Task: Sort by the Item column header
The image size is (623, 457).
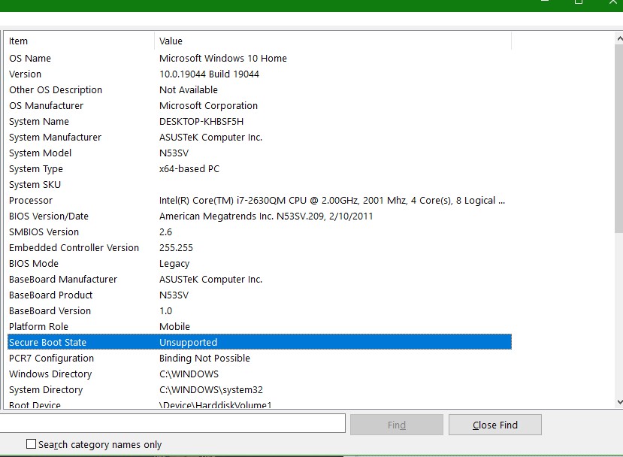Action: tap(79, 41)
